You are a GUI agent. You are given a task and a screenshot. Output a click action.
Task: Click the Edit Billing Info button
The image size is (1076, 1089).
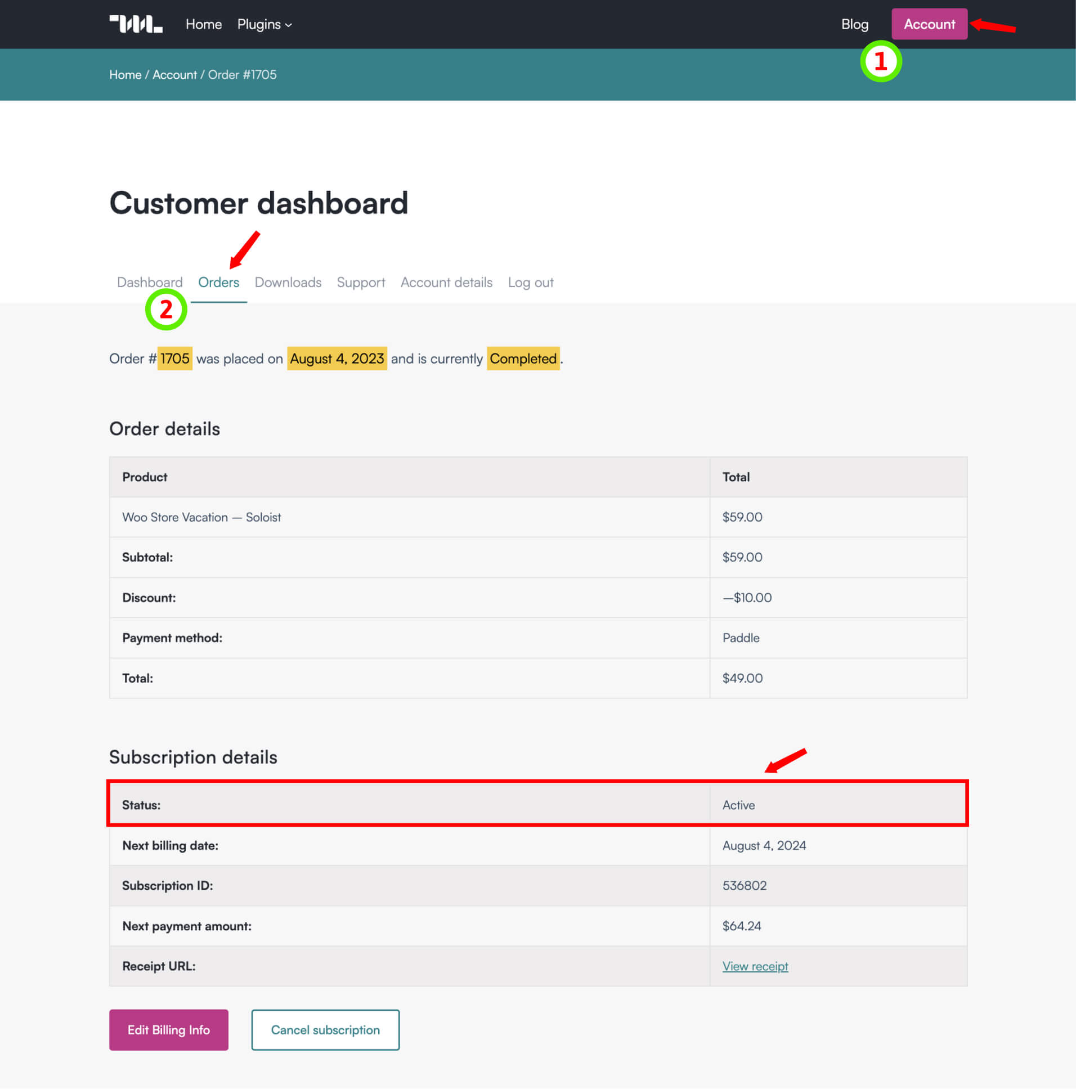[168, 1030]
